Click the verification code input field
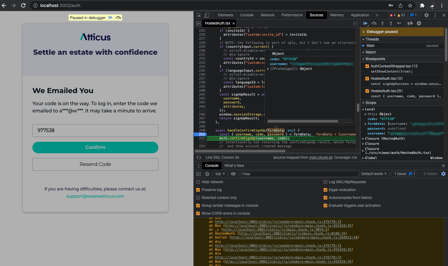The width and height of the screenshot is (448, 266). click(x=95, y=131)
